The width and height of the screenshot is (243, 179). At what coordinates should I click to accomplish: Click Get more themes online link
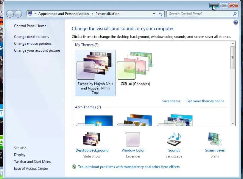point(205,101)
